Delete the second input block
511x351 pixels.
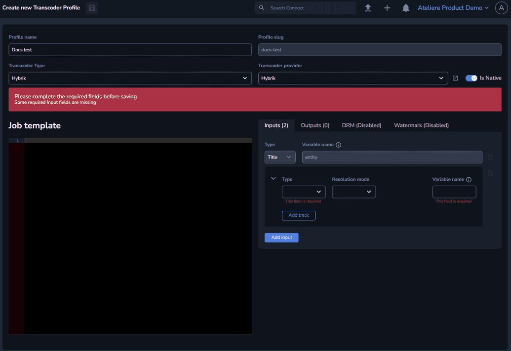pos(490,173)
